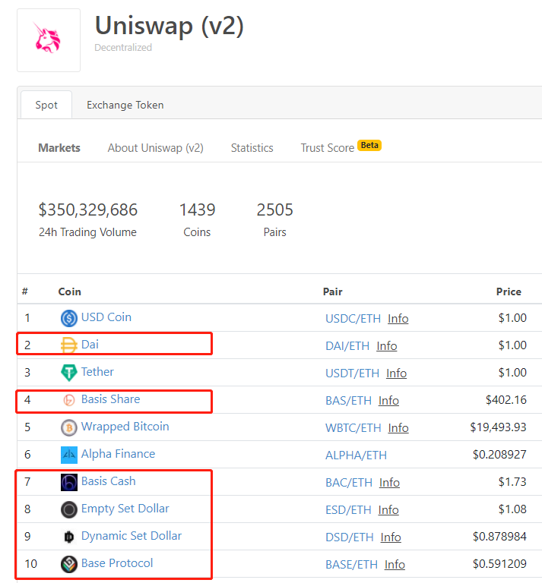Screen dimensions: 542x583
Task: Click the Basis Cash logo icon
Action: (x=69, y=482)
